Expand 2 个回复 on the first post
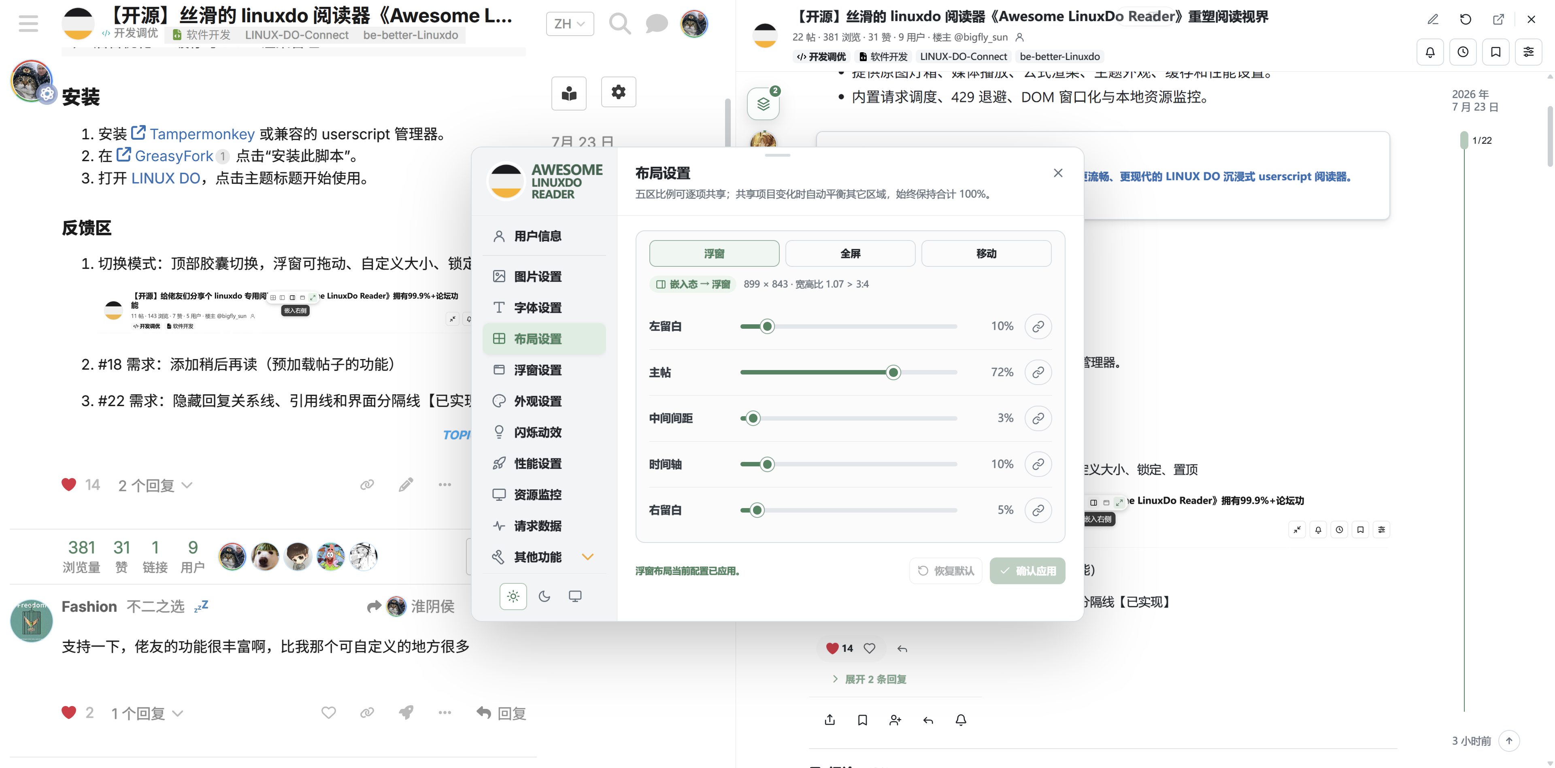 pyautogui.click(x=155, y=485)
